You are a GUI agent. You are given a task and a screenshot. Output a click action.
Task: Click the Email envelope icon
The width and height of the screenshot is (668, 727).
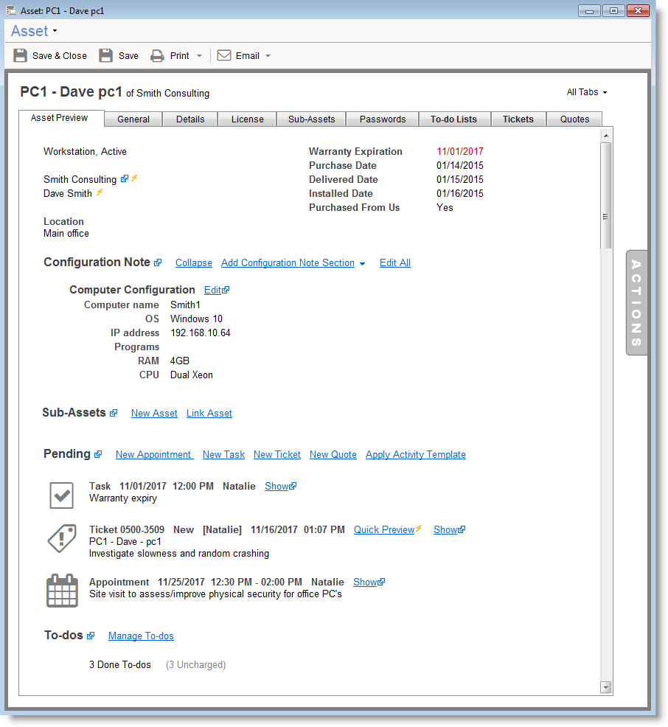224,55
